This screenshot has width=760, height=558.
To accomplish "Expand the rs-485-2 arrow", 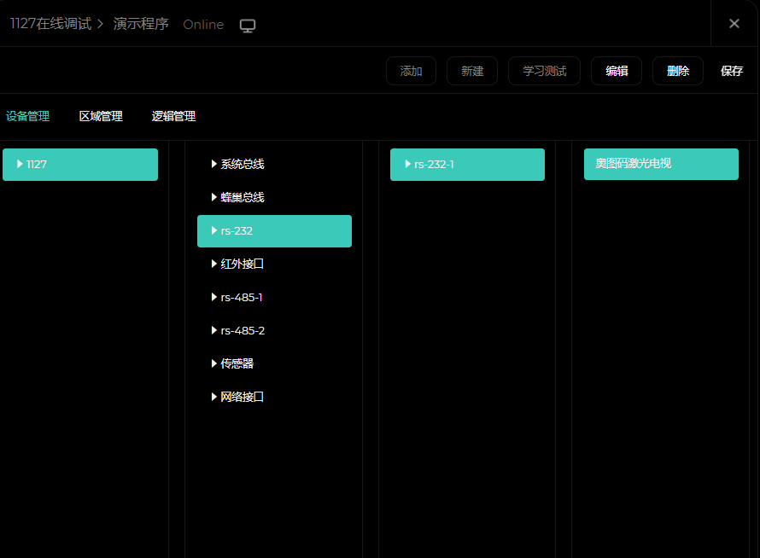I will [x=213, y=330].
